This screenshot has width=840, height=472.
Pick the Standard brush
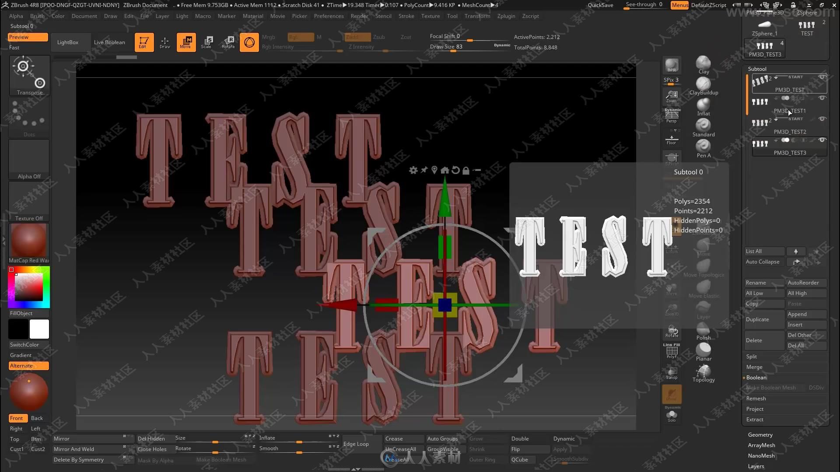point(703,128)
